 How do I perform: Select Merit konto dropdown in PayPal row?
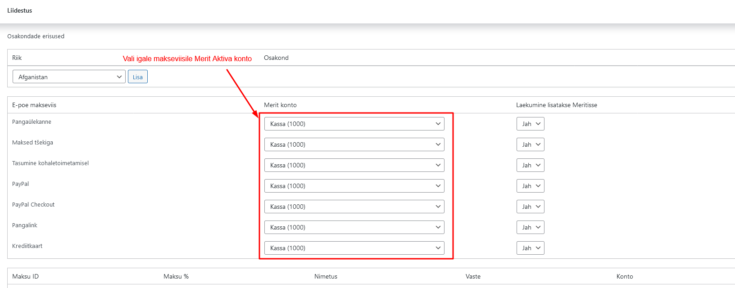[x=354, y=186]
